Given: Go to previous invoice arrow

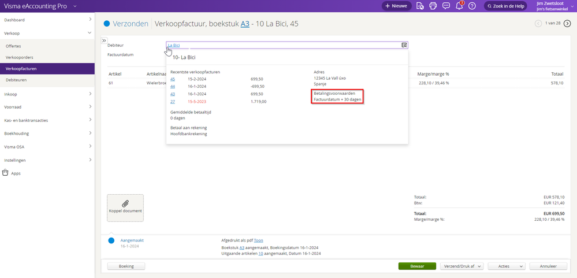Looking at the screenshot, I should 538,24.
